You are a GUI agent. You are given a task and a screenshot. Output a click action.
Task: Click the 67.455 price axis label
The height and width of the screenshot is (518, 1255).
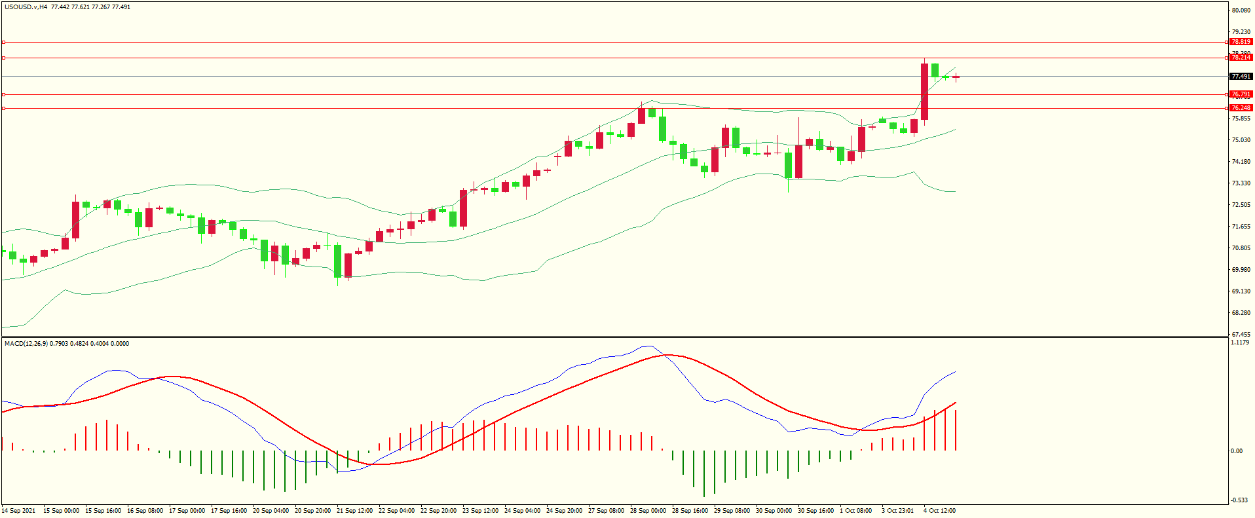coord(1241,335)
